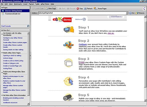The width and height of the screenshot is (147, 107).
Task: Click the WebAssist logo icon
Action: click(84, 19)
